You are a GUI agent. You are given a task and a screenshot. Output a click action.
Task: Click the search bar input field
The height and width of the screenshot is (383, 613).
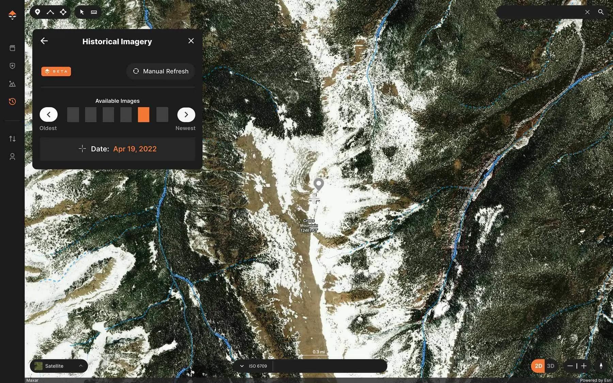540,12
